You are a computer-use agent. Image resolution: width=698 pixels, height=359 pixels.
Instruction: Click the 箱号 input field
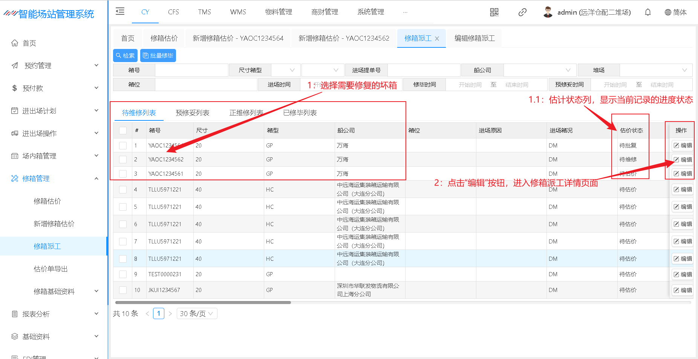pos(191,70)
